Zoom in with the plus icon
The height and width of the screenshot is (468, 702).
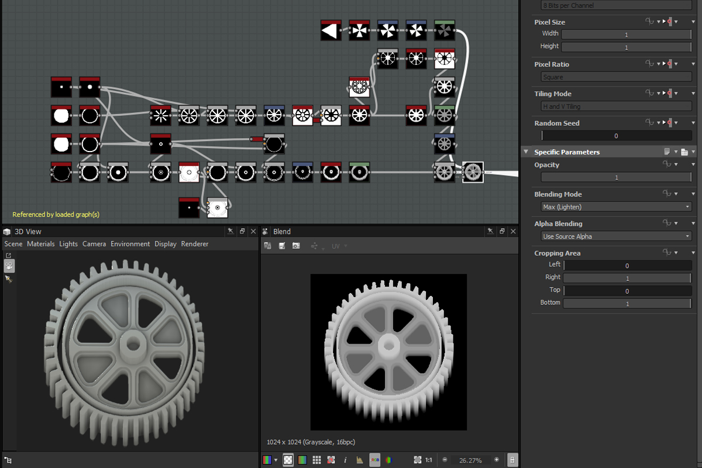497,460
